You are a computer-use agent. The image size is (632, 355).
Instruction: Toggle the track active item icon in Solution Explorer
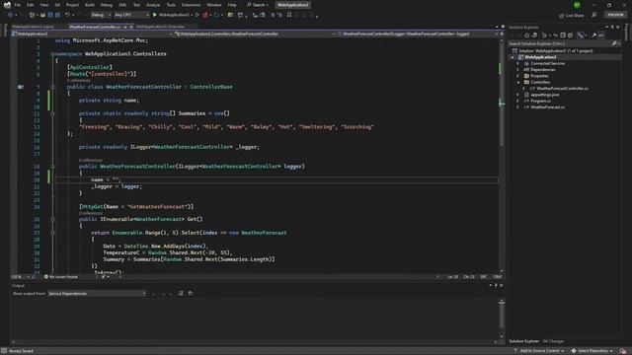click(581, 35)
